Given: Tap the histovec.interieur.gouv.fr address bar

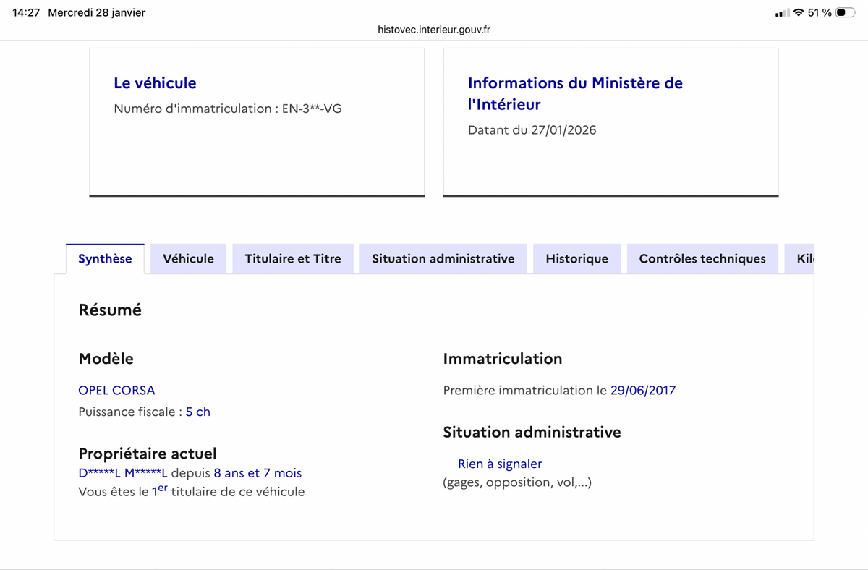Looking at the screenshot, I should coord(433,30).
